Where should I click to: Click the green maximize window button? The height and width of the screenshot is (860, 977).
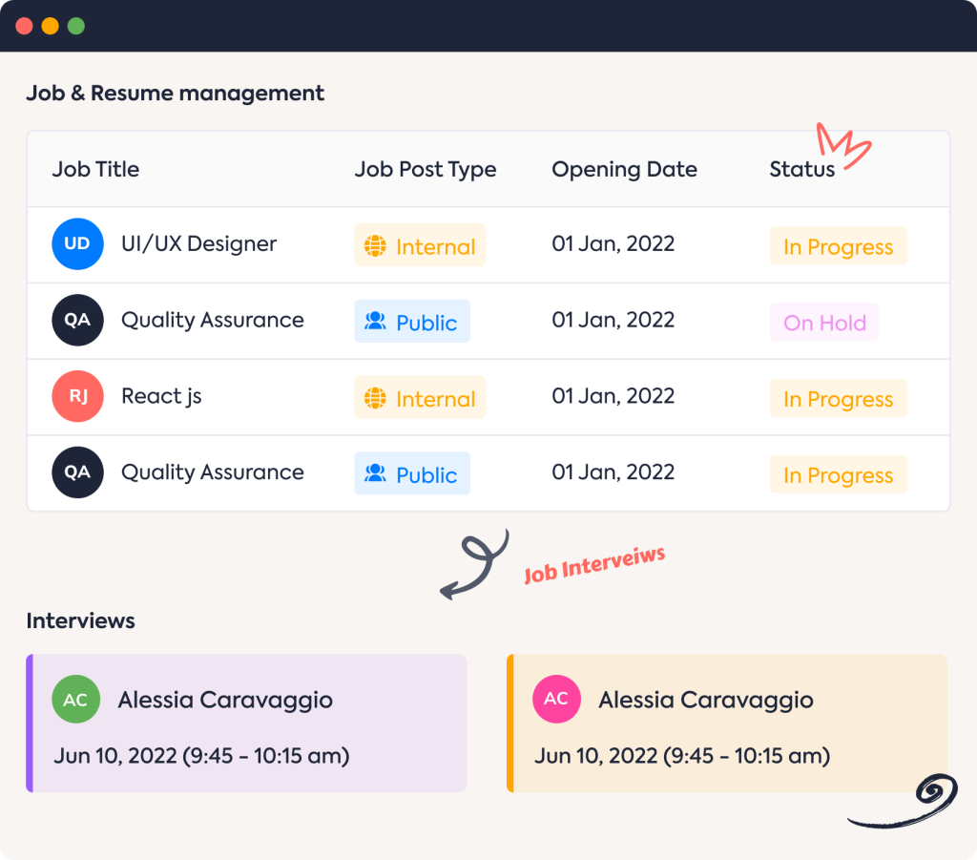click(x=76, y=26)
